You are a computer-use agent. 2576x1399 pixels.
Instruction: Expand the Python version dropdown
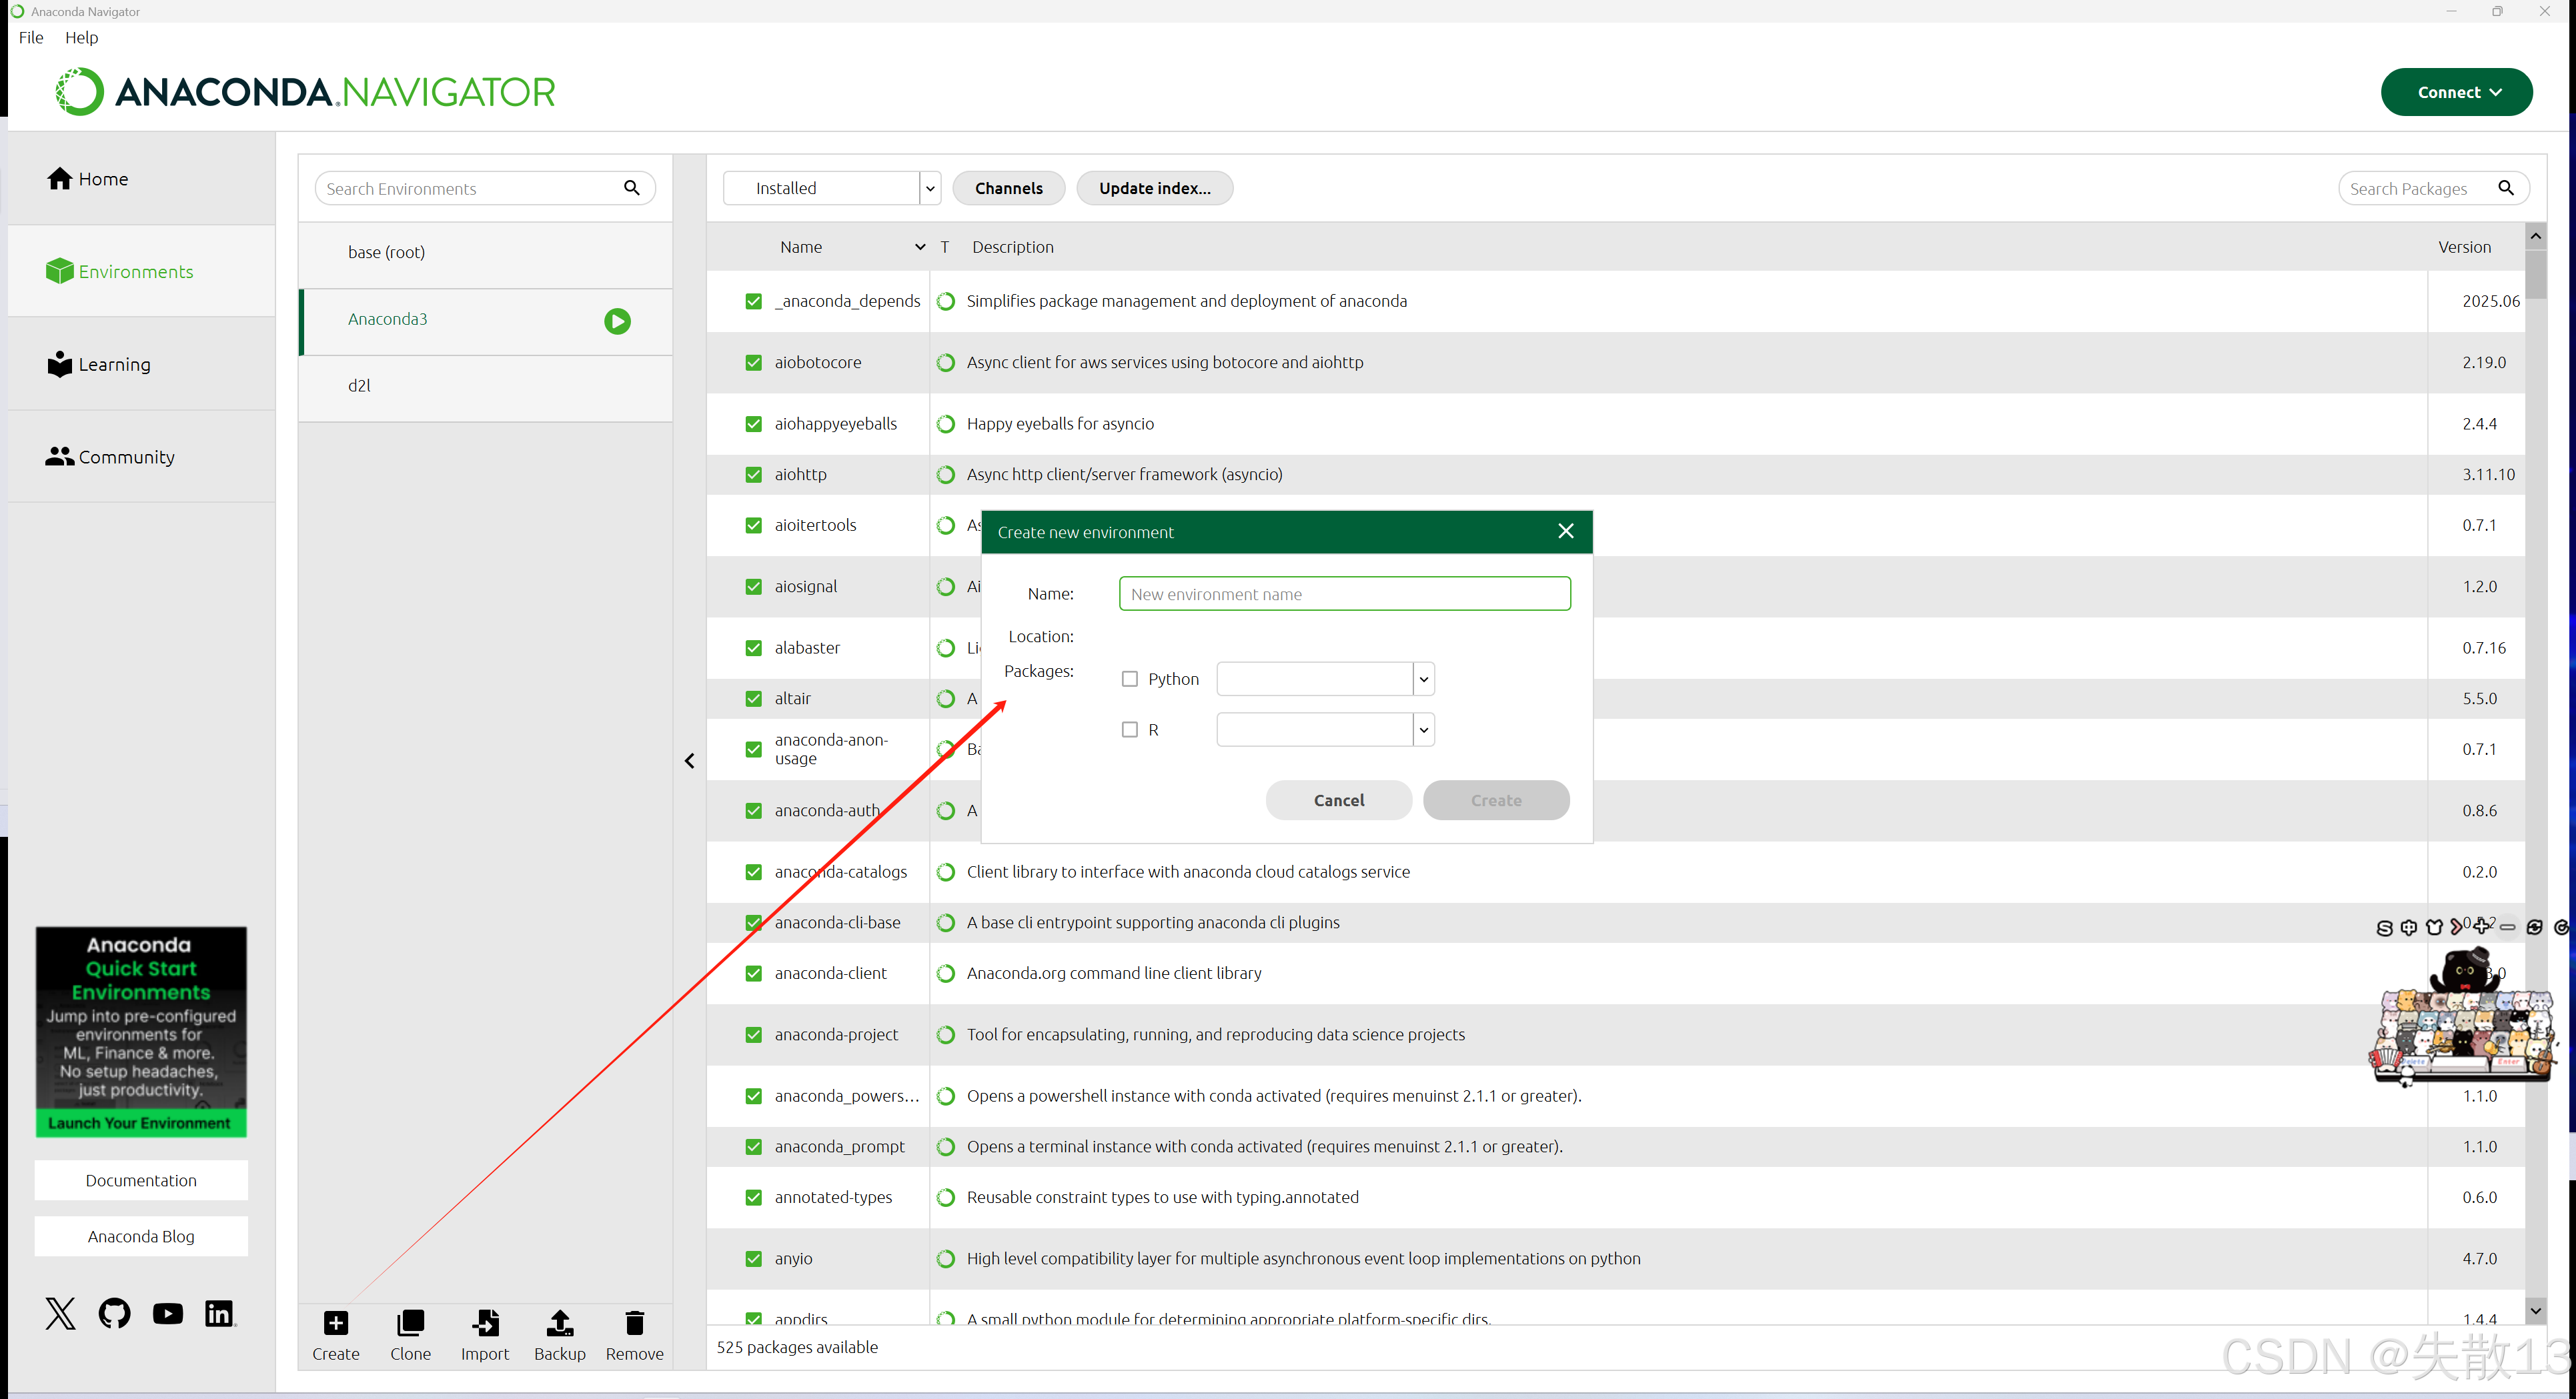pos(1424,679)
